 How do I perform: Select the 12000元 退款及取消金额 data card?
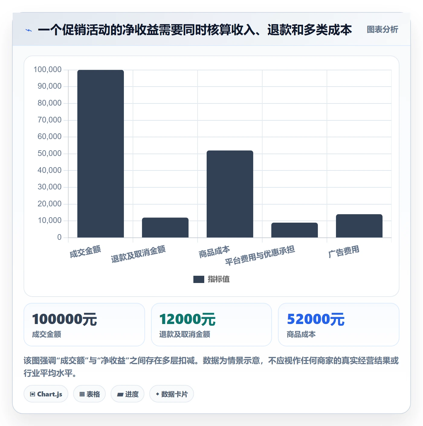click(x=211, y=325)
